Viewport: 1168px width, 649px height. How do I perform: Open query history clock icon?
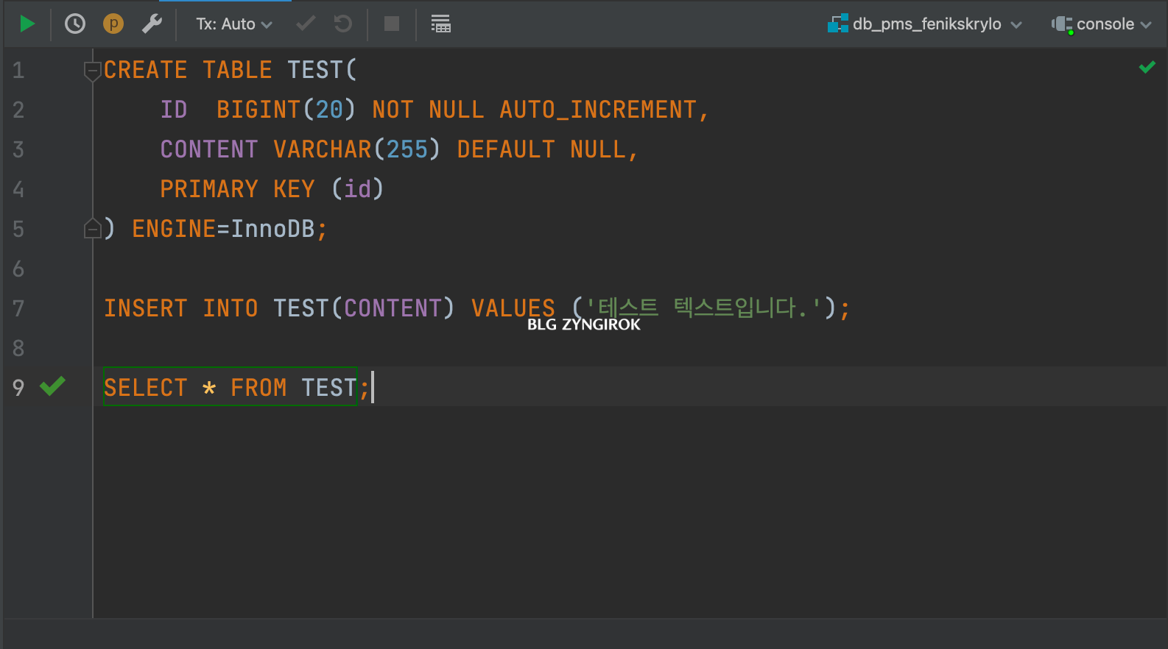point(75,24)
